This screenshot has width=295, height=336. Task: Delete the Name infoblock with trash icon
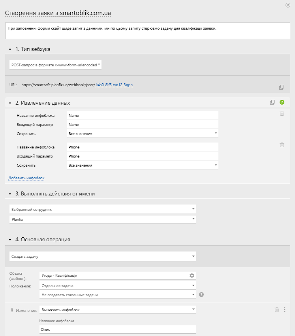[x=282, y=113]
